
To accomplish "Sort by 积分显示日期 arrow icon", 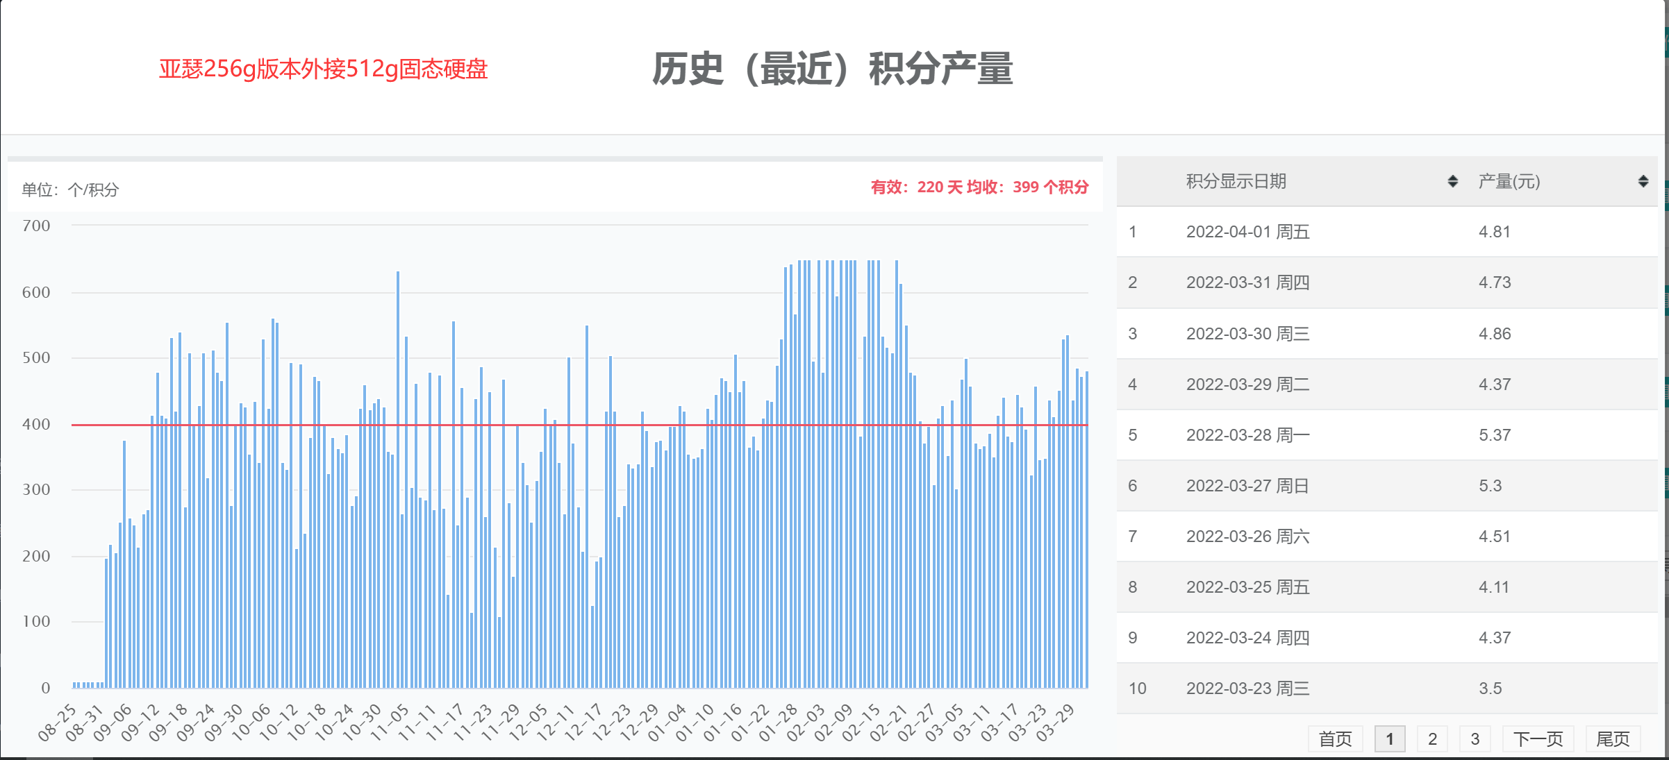I will pos(1452,181).
